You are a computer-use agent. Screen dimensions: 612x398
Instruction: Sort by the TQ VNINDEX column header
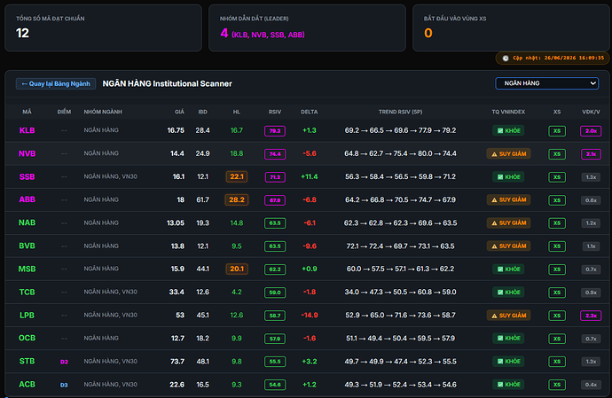508,112
